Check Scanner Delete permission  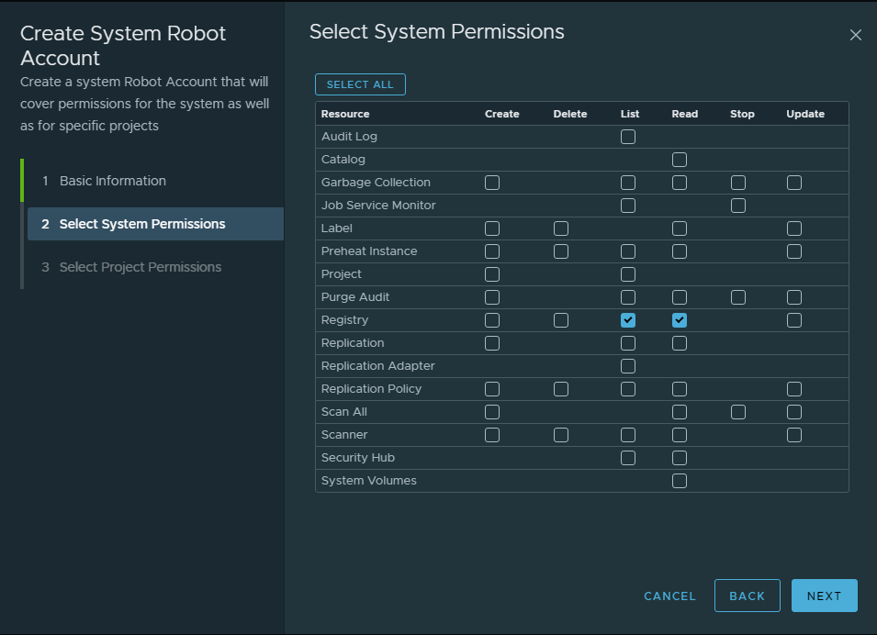(561, 435)
